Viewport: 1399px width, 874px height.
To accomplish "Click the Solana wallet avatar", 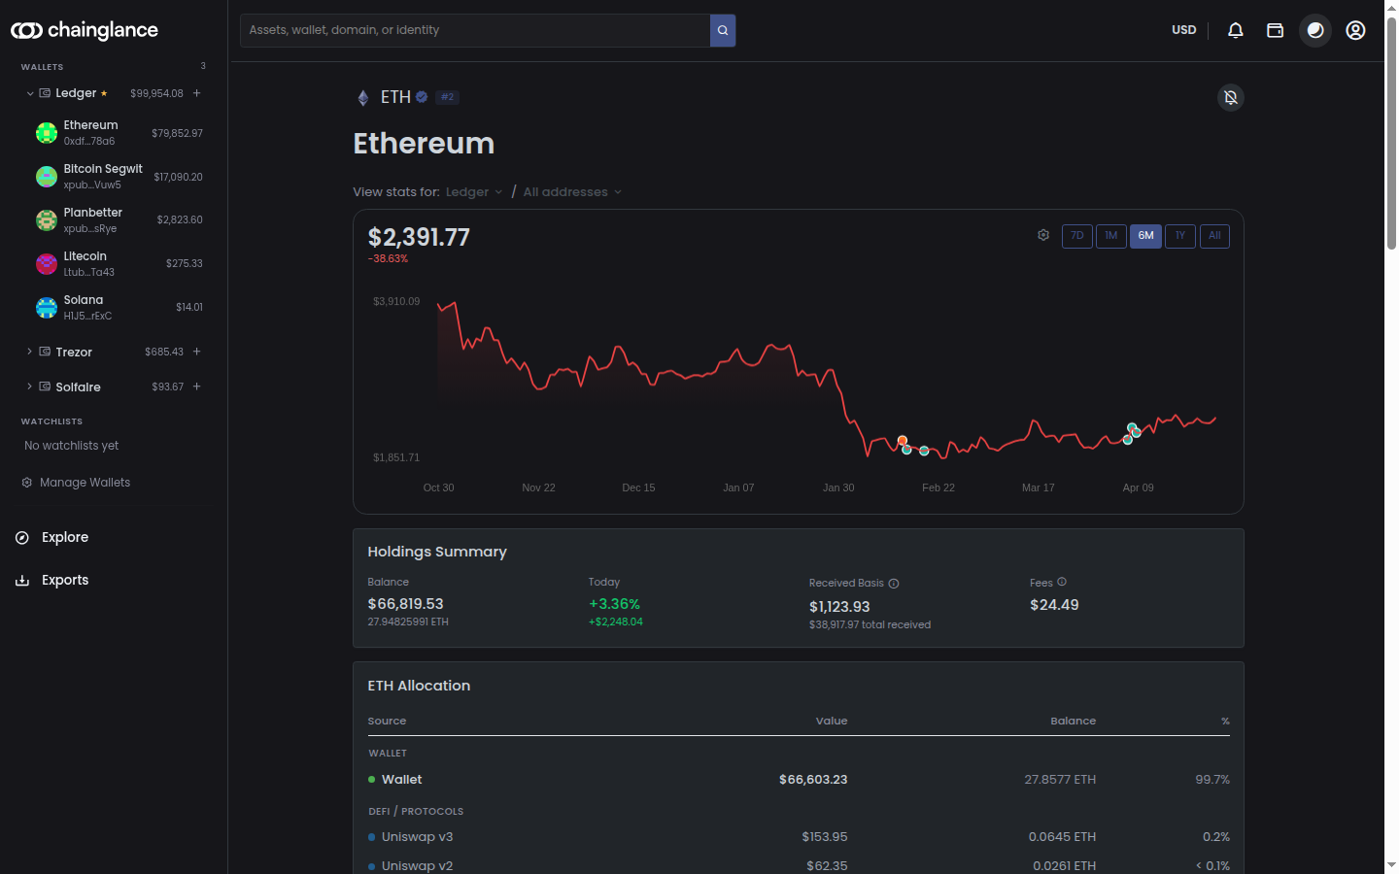I will [x=47, y=307].
